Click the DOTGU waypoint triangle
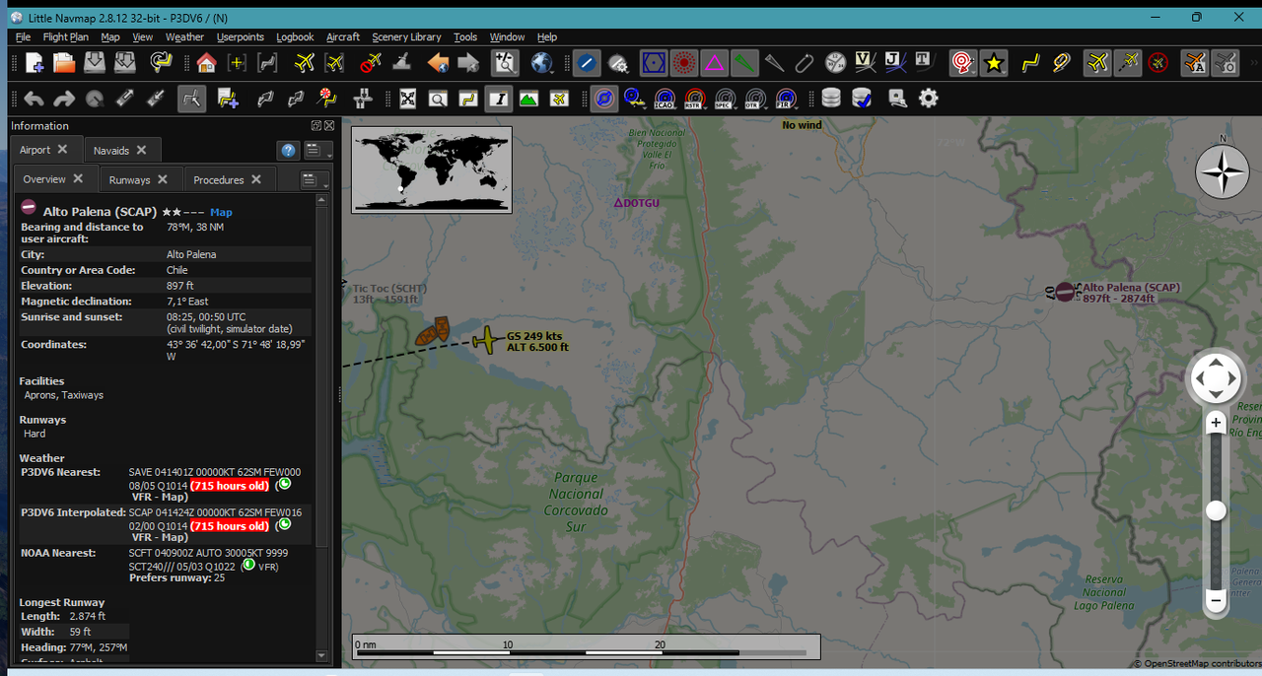 tap(618, 203)
